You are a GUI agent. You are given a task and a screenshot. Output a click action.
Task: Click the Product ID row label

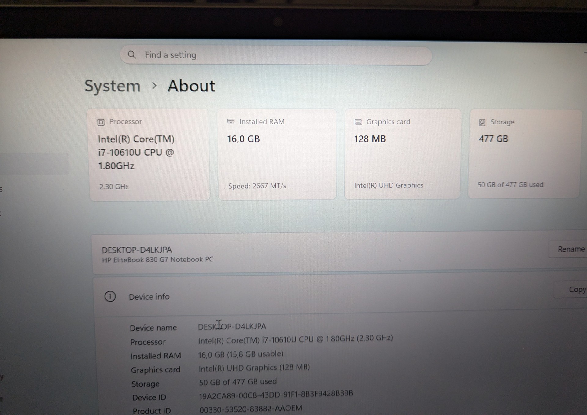click(152, 411)
